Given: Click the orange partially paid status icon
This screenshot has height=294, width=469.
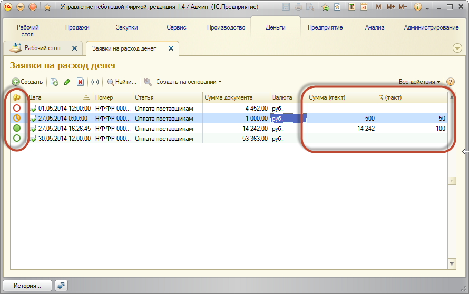Looking at the screenshot, I should point(17,118).
